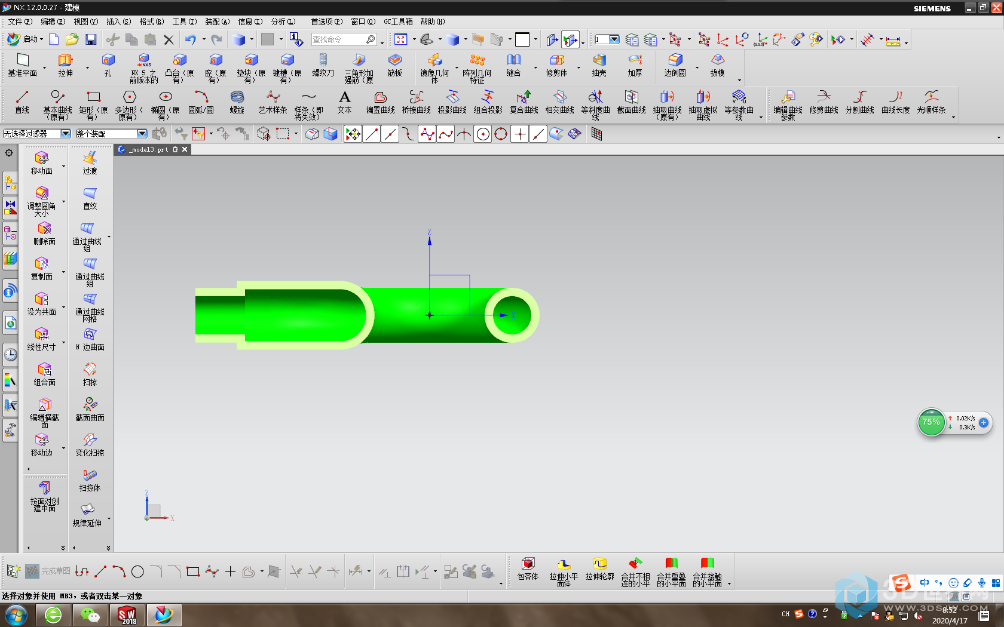Select the 包容体 bounding body tool
Viewport: 1004px width, 627px height.
(528, 569)
